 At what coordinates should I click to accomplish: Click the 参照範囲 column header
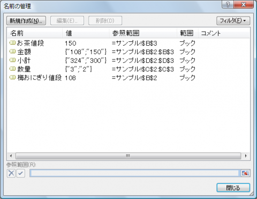pyautogui.click(x=143, y=33)
